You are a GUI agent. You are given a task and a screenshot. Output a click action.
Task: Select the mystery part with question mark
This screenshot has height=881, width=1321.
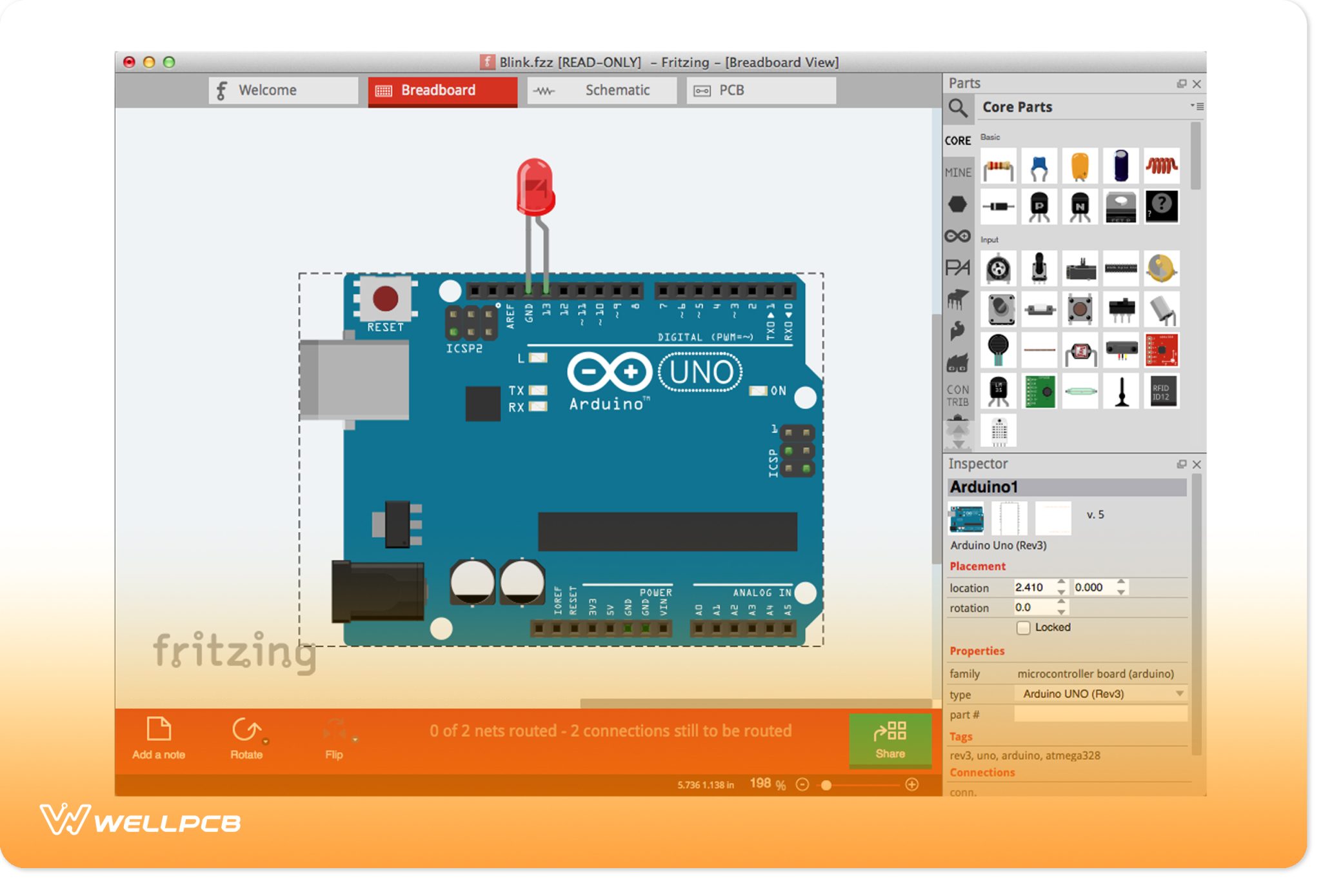(x=1162, y=206)
